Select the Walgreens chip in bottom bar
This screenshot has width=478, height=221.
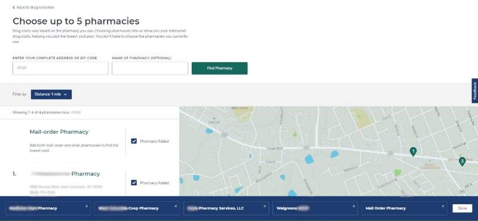315,208
